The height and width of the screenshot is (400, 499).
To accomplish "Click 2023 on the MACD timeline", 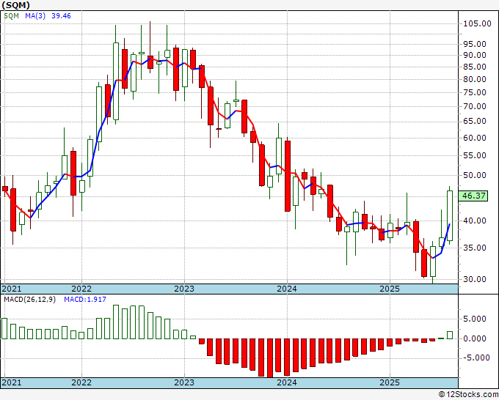I will click(184, 382).
